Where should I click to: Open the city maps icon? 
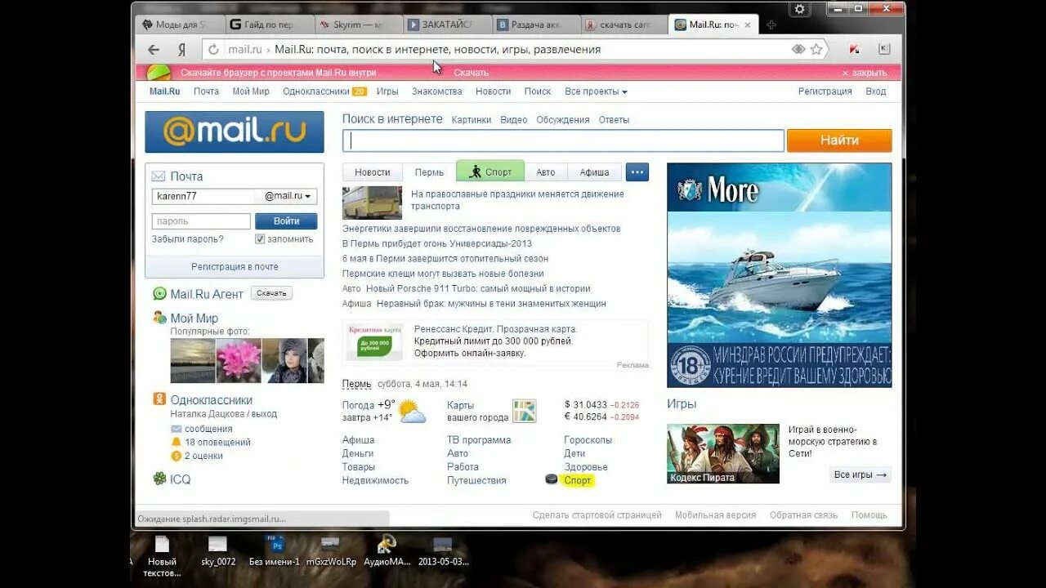[524, 411]
